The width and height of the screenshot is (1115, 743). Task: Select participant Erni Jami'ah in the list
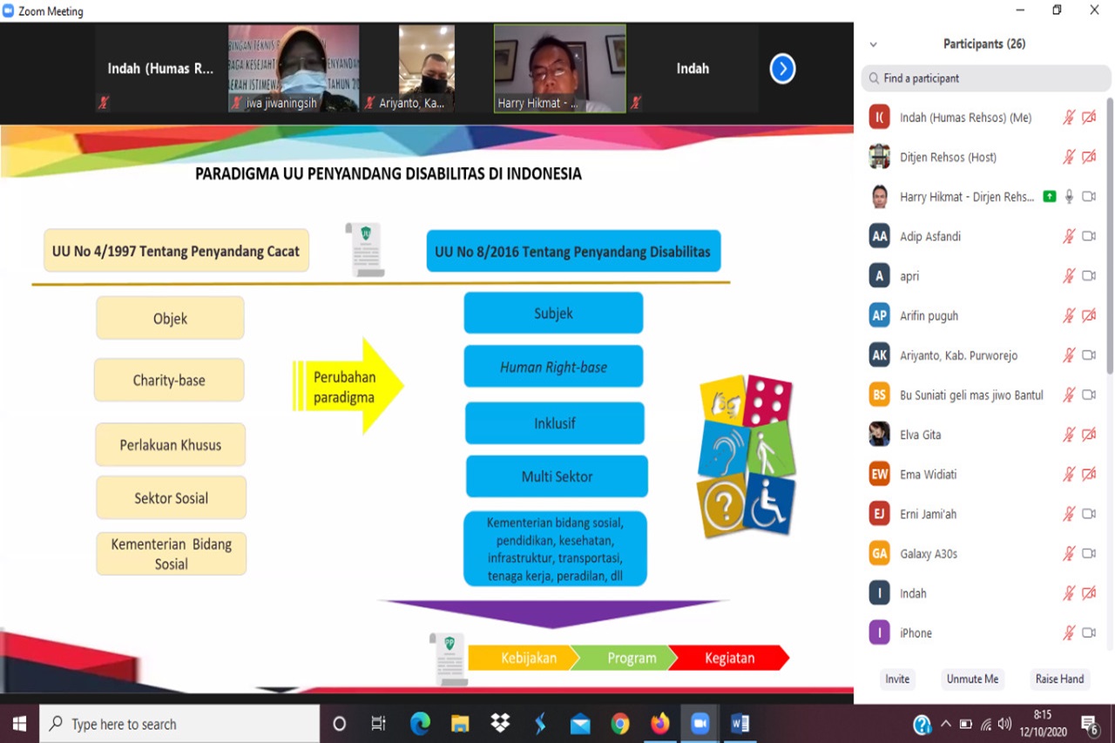point(983,514)
